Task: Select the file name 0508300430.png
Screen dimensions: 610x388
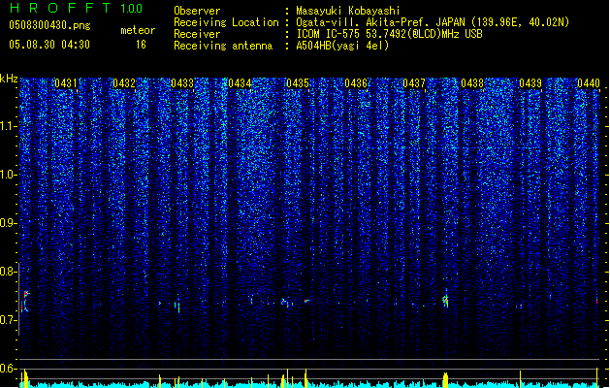Action: 49,25
